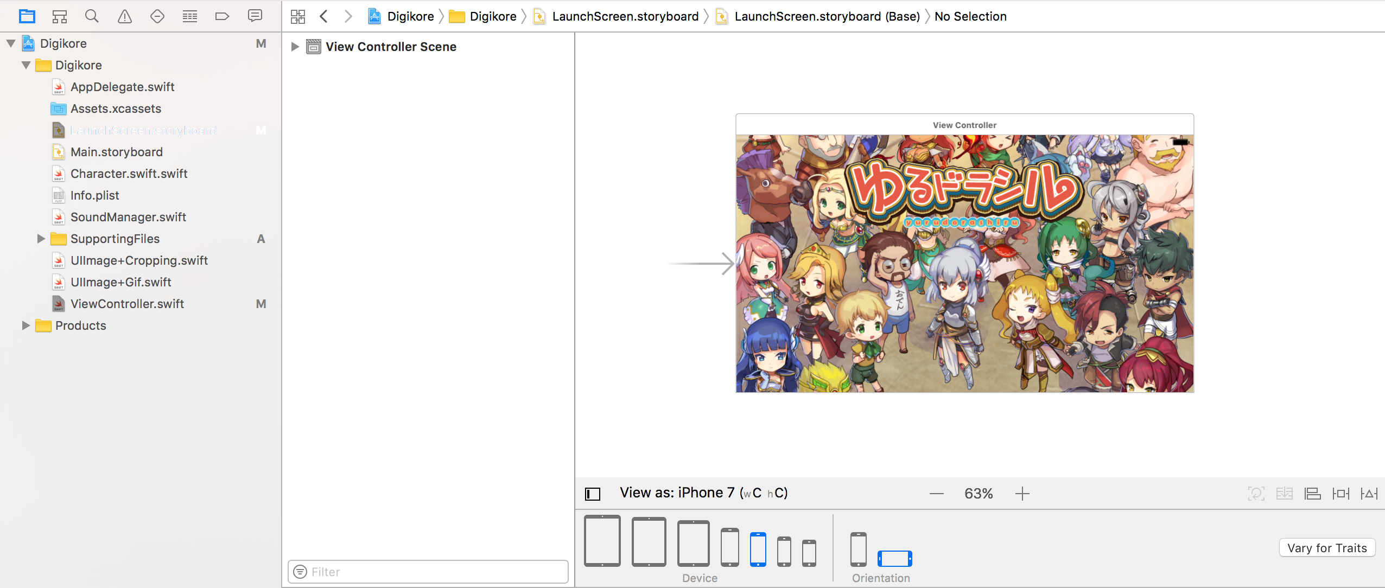1385x588 pixels.
Task: Open the Project navigator folder icon
Action: click(x=27, y=16)
